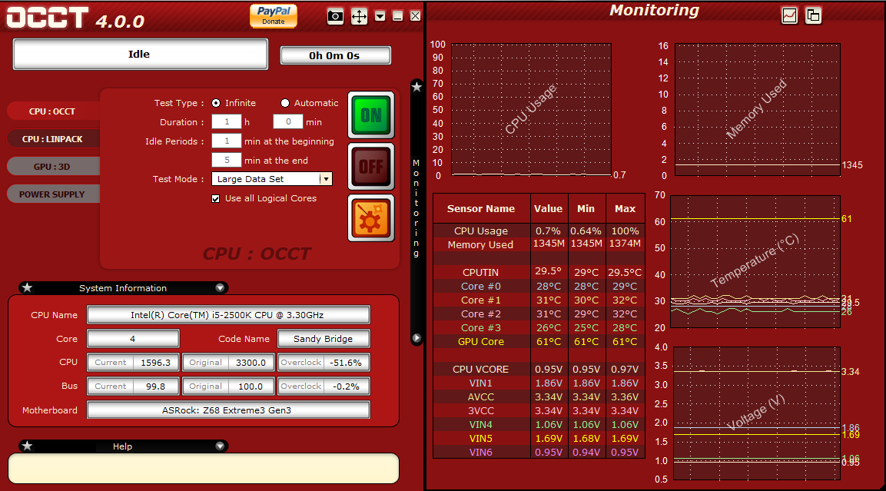Click the Motherboard name field
This screenshot has width=886, height=491.
(x=228, y=410)
